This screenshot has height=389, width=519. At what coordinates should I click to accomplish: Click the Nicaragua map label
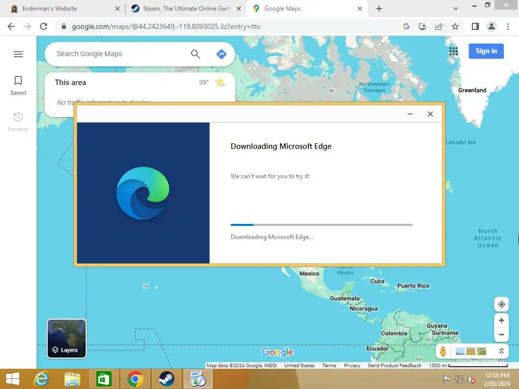[x=363, y=308]
